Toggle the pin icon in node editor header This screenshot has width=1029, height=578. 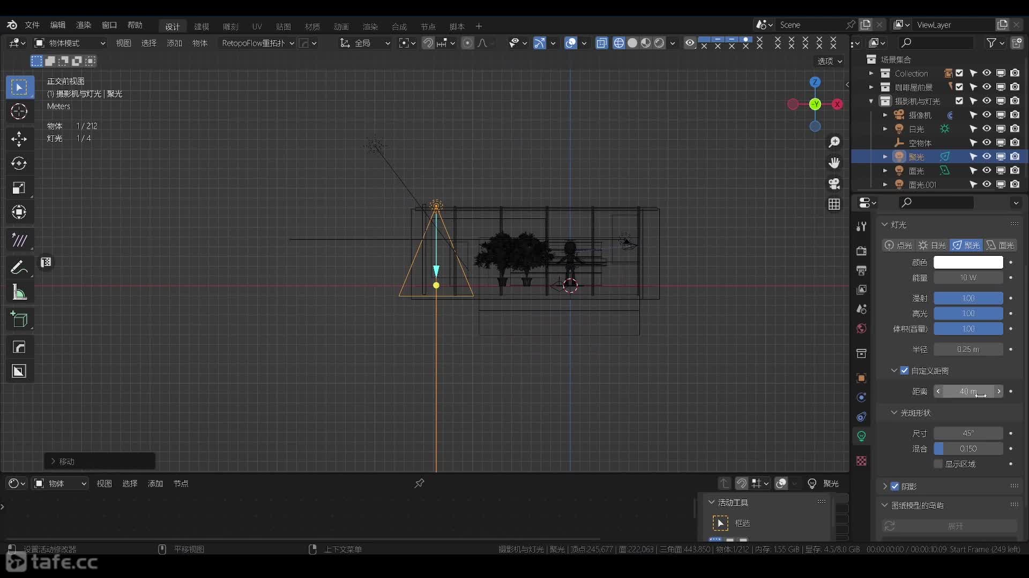coord(419,483)
